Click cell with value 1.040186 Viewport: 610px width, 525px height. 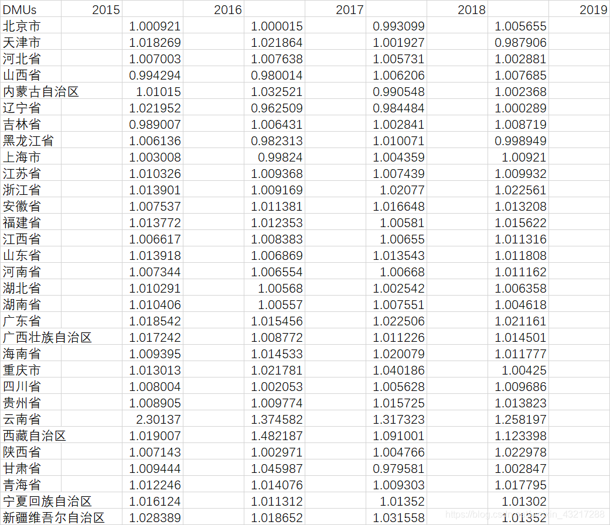click(x=396, y=369)
